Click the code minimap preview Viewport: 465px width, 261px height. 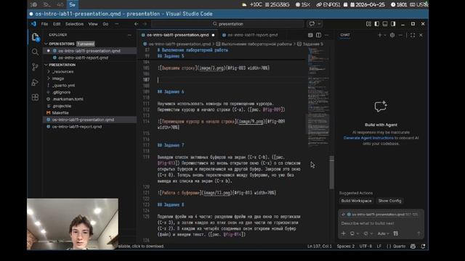318,98
